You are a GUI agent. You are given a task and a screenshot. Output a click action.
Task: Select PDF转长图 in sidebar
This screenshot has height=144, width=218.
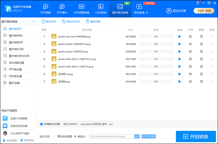tap(19, 76)
